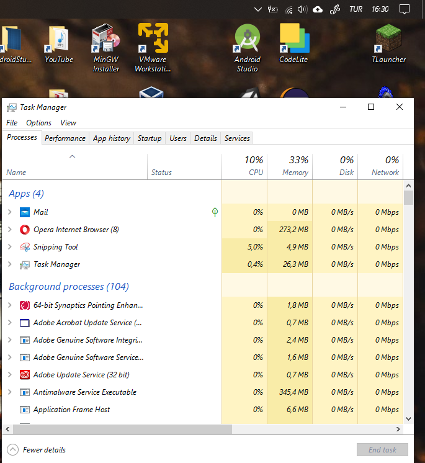Click the Adobe Acrobat Update Service icon
425x463 pixels.
click(25, 323)
